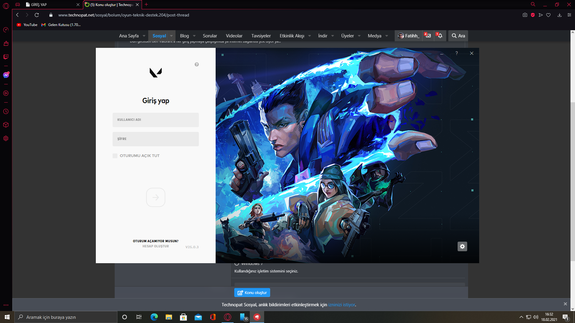
Task: Select the Windows 7 radio option
Action: (237, 264)
